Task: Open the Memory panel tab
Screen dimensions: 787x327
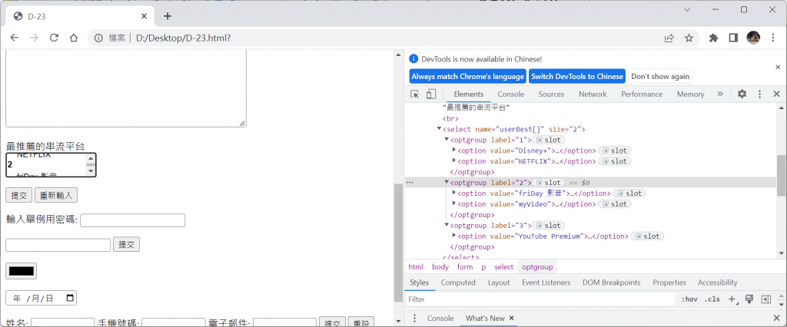Action: (690, 94)
